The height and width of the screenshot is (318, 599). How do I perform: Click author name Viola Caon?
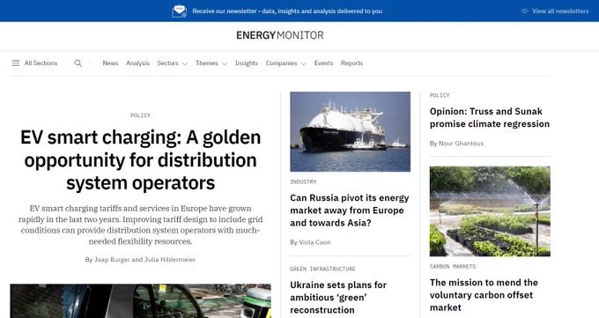click(314, 242)
